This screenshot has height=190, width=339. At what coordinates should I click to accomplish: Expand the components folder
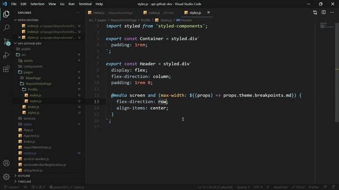(33, 66)
